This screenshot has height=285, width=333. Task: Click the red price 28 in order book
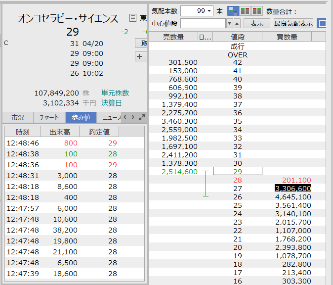(x=238, y=180)
